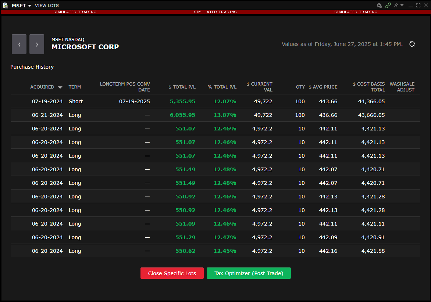Screen dimensions: 431x302
Task: Toggle full screen with the brackets icon
Action: (x=418, y=6)
